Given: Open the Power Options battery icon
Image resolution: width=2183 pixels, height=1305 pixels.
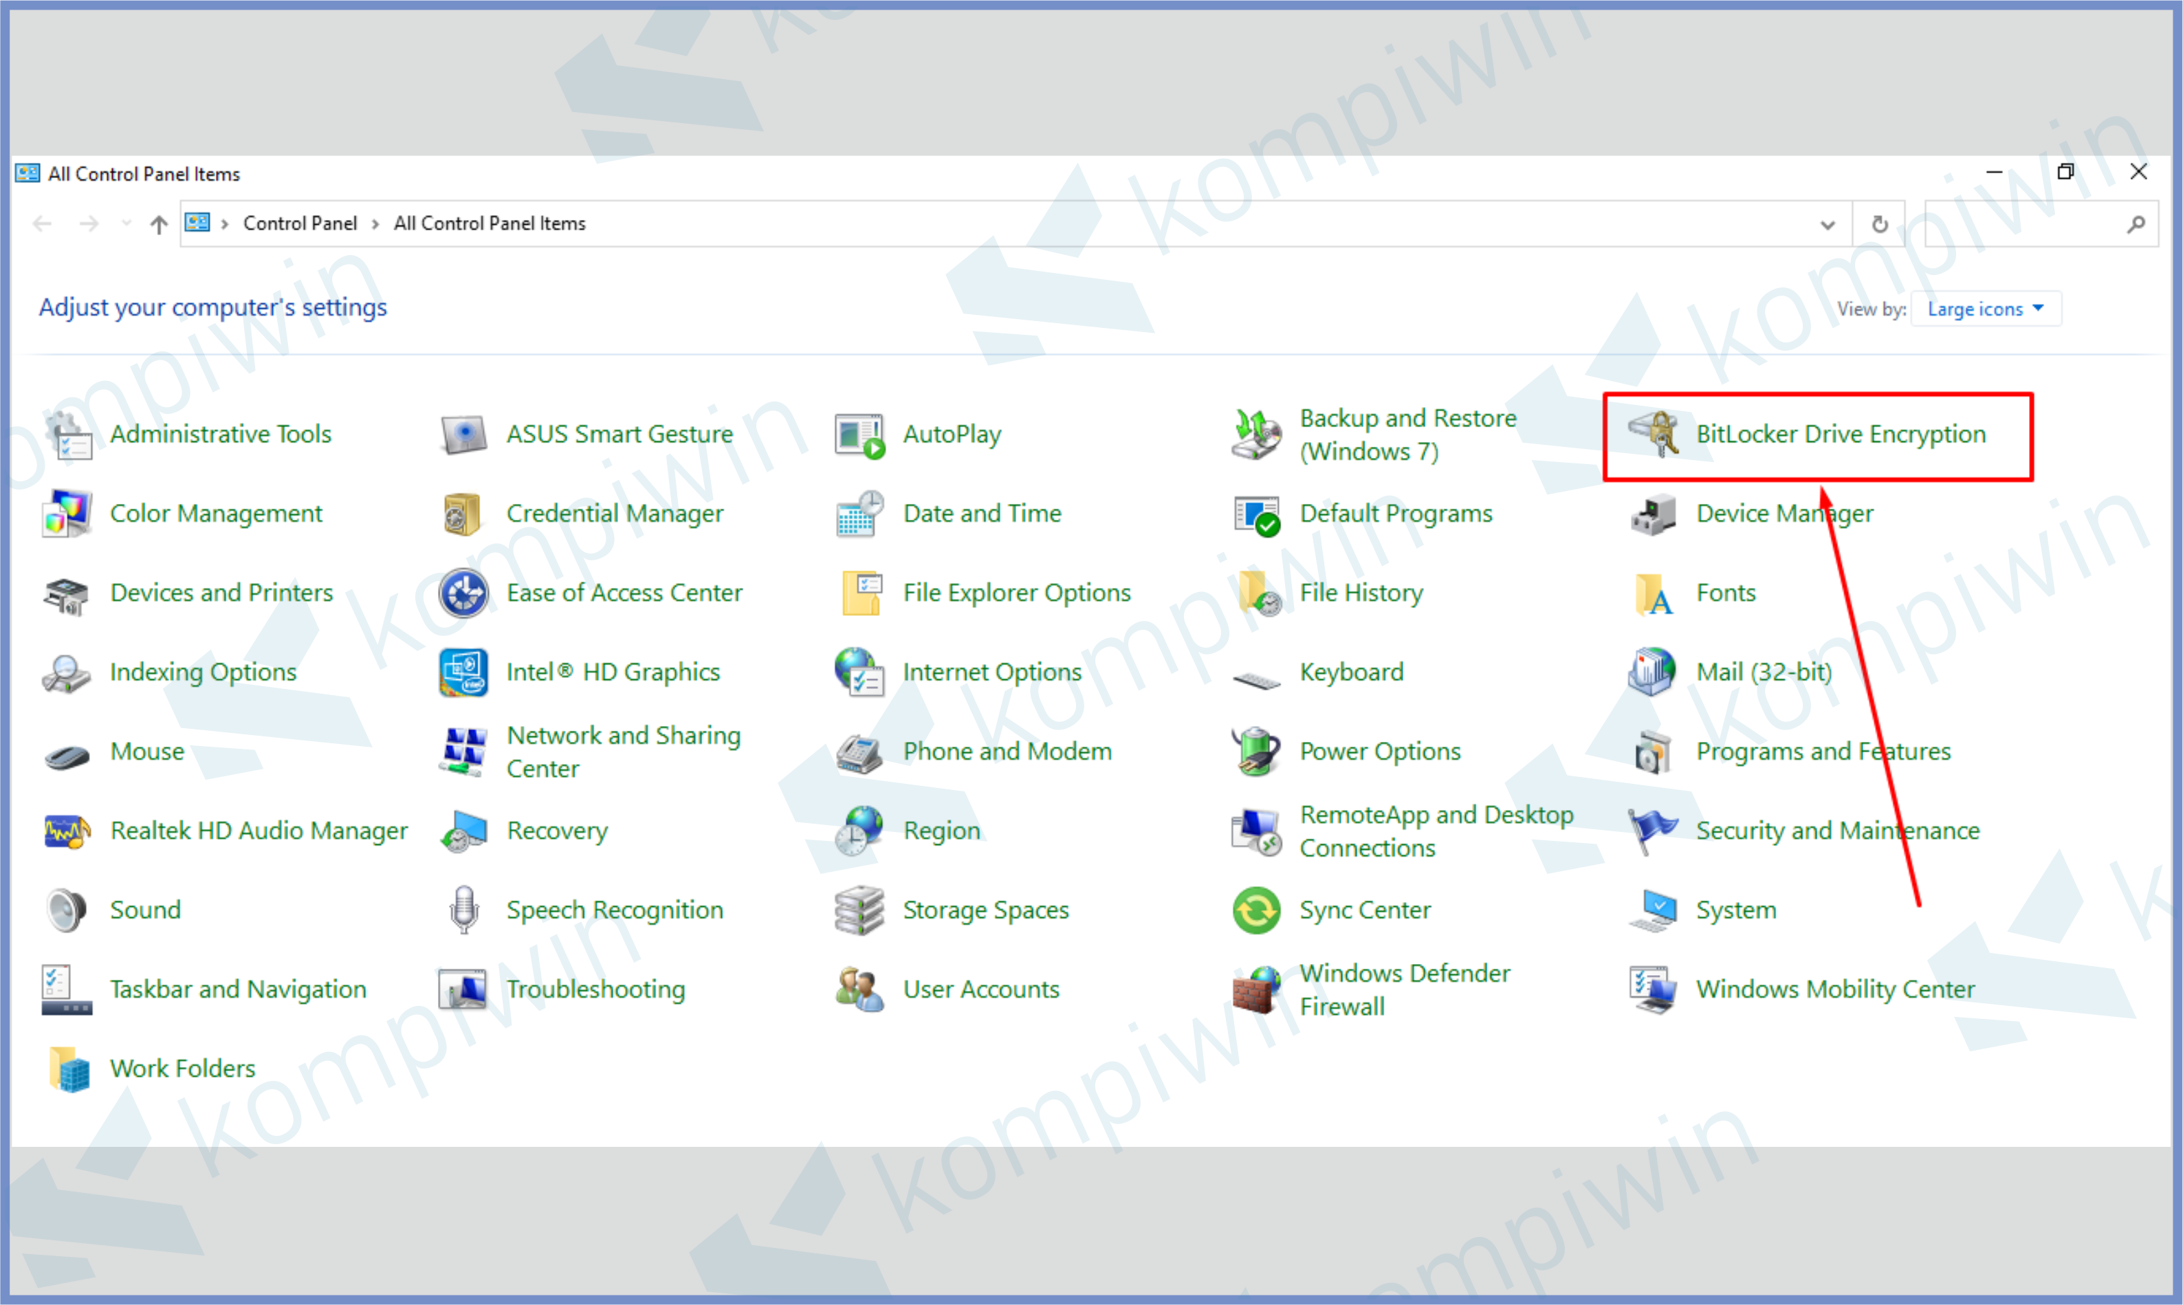Looking at the screenshot, I should tap(1255, 752).
